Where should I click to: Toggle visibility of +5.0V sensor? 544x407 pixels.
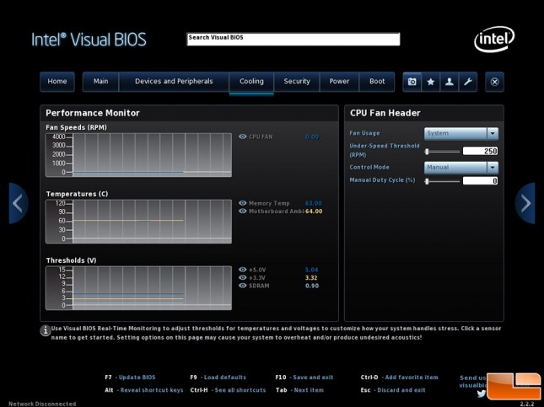pos(243,270)
